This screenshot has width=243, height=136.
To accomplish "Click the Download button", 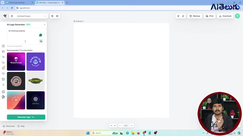I will (225, 16).
